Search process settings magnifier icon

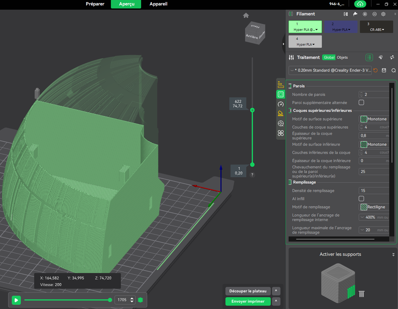click(393, 70)
